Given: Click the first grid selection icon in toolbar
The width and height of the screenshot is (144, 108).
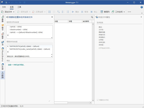Looking at the screenshot, I should pyautogui.click(x=50, y=12).
